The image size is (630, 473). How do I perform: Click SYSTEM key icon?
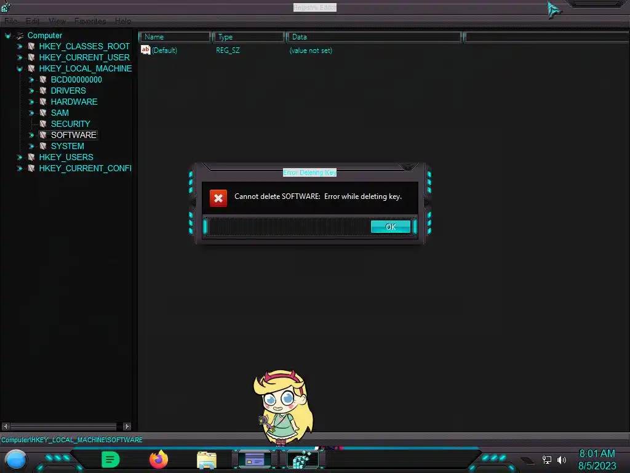43,146
